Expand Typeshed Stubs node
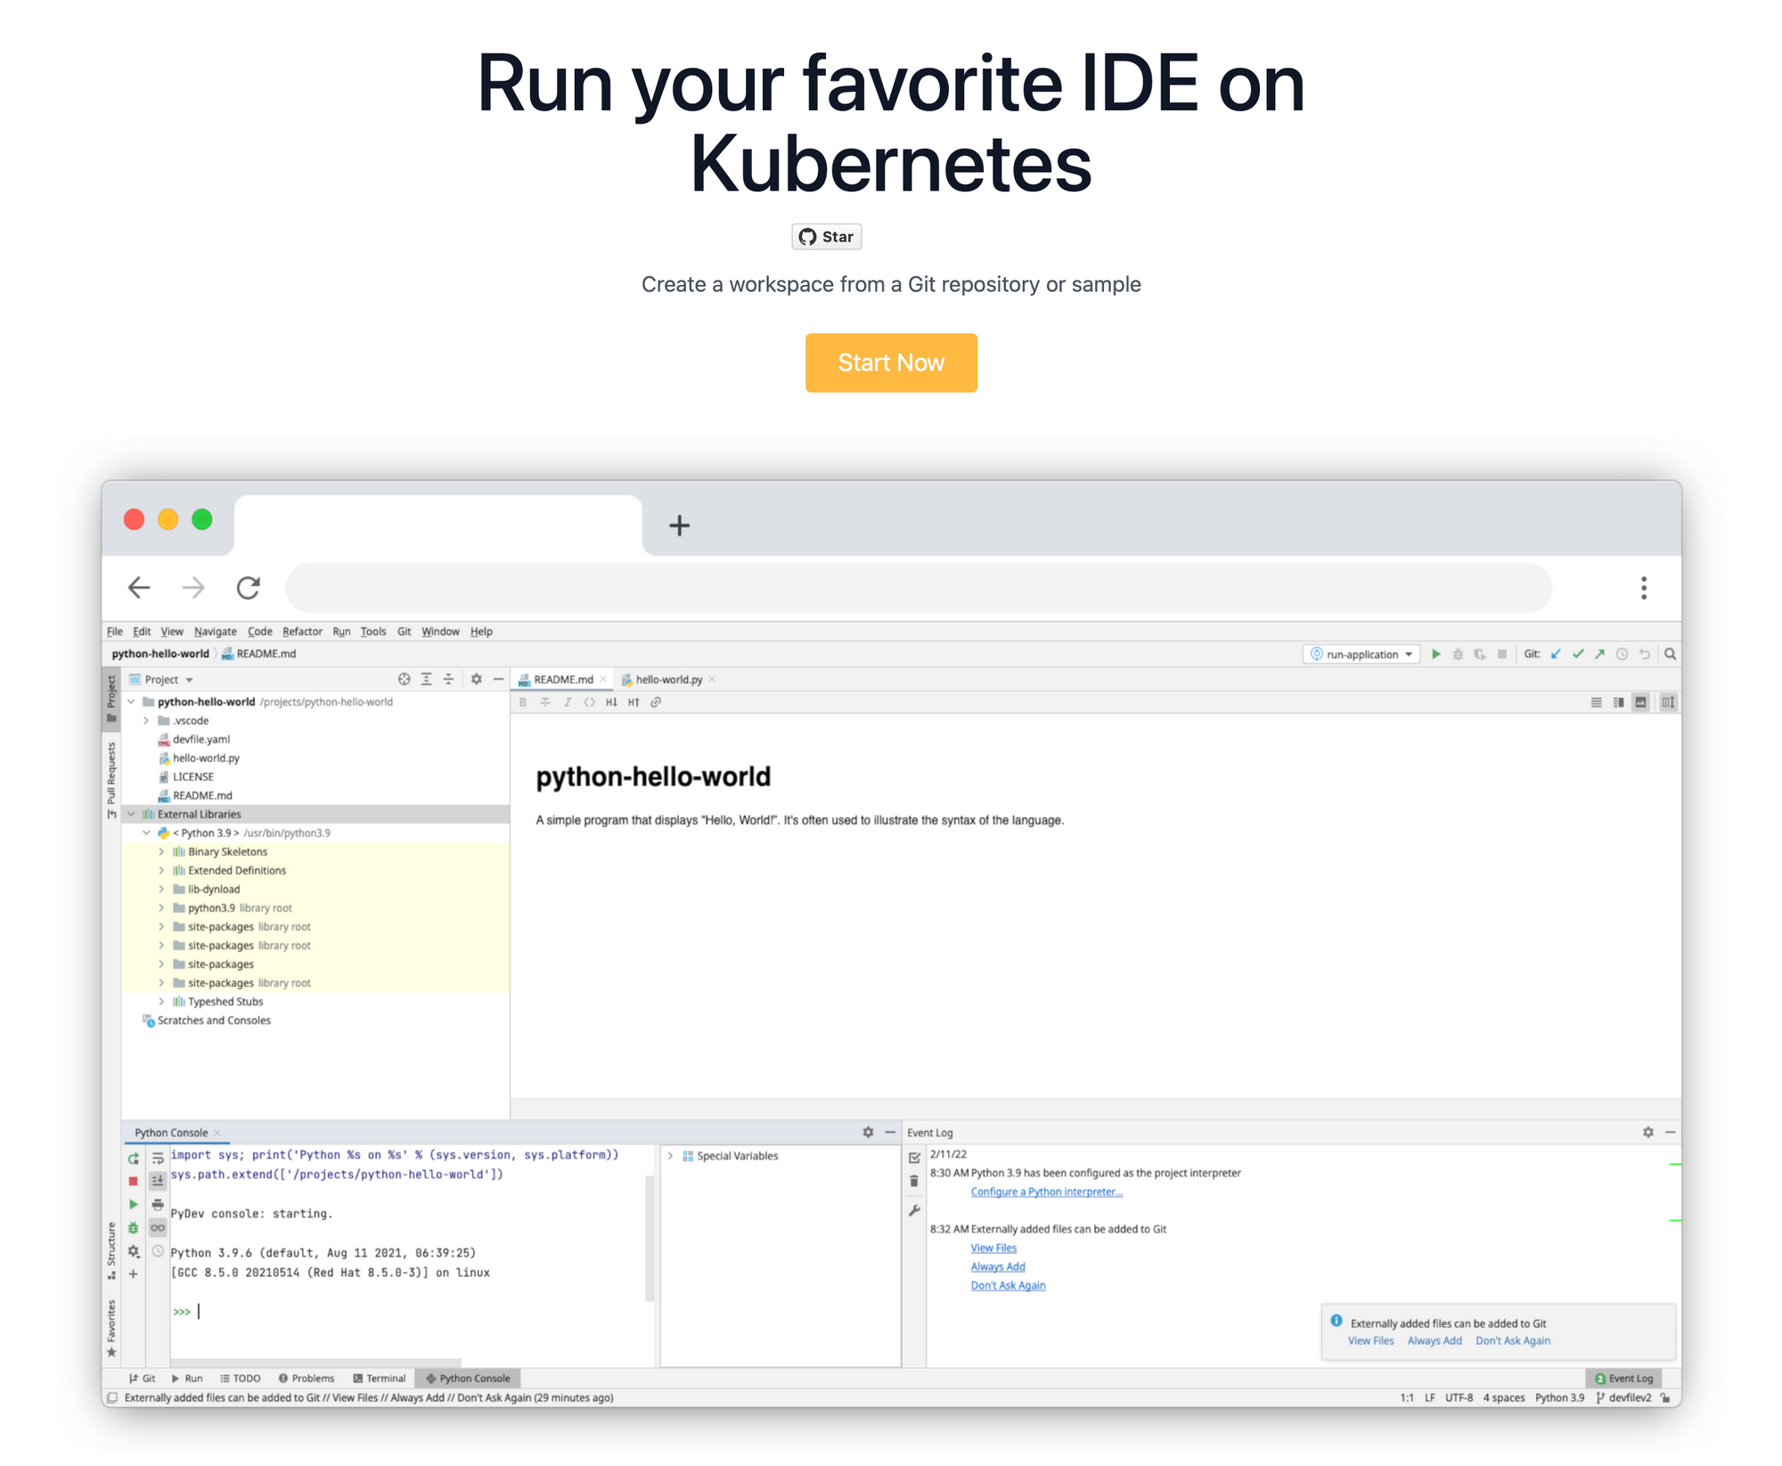The image size is (1782, 1466). (x=161, y=1002)
